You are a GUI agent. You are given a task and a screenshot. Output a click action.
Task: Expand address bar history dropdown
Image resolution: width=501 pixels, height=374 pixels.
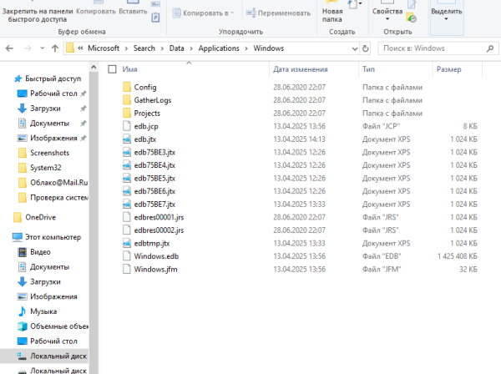[355, 48]
